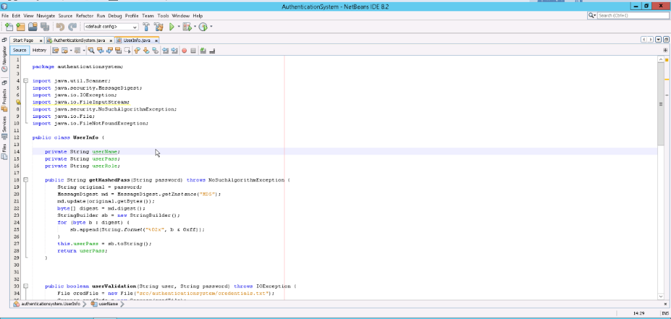Click the vertical editor scrollbar thumb
The height and width of the screenshot is (319, 671).
click(661, 104)
